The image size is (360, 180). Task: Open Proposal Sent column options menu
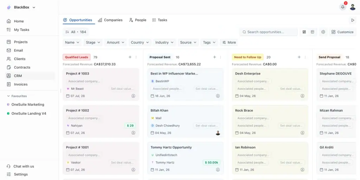221,57
